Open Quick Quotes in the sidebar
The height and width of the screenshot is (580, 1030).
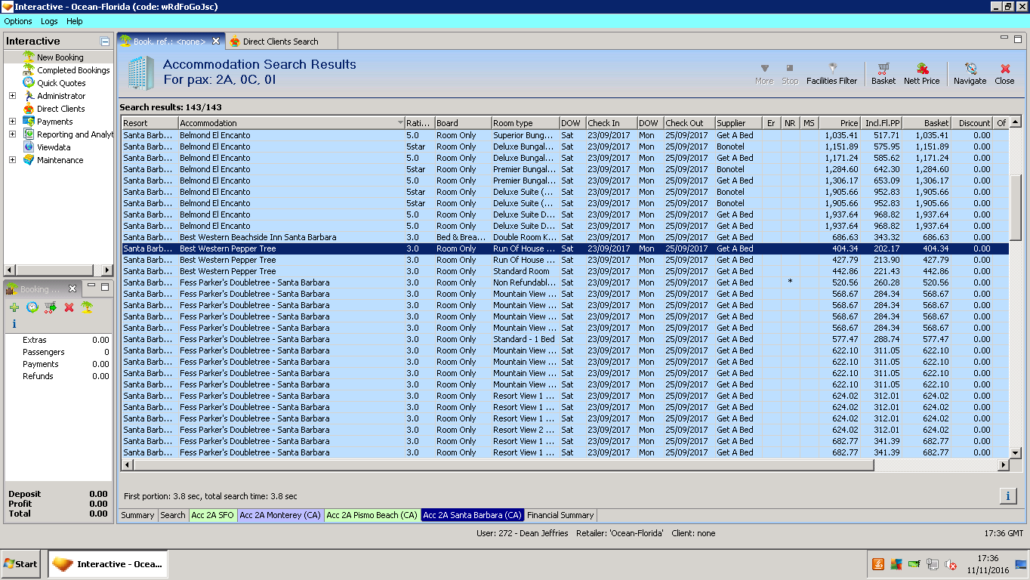click(61, 83)
